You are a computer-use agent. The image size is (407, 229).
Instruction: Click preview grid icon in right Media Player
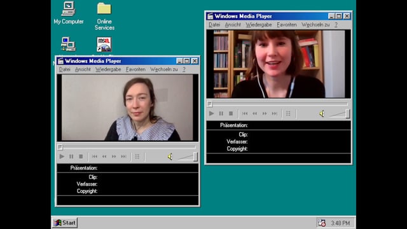(x=288, y=113)
